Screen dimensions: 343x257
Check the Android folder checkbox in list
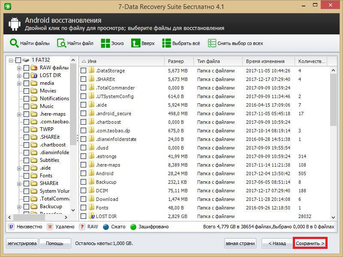83,173
